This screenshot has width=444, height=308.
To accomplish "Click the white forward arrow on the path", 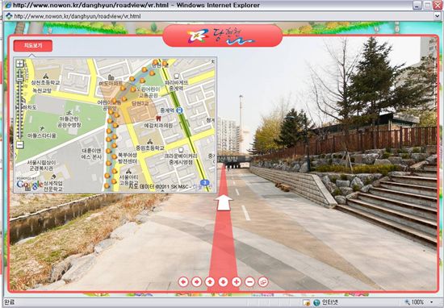I will click(x=224, y=202).
